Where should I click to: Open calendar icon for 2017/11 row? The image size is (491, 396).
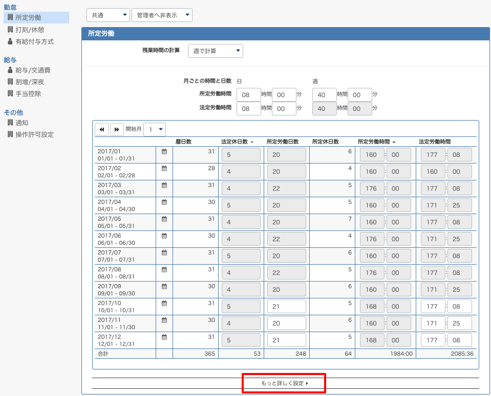164,320
